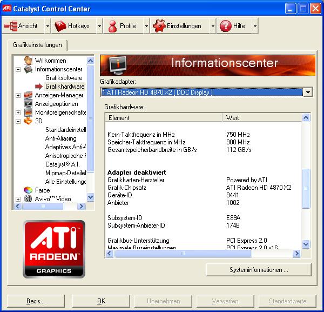Select Mipmap-Detailebene tree item

point(65,173)
